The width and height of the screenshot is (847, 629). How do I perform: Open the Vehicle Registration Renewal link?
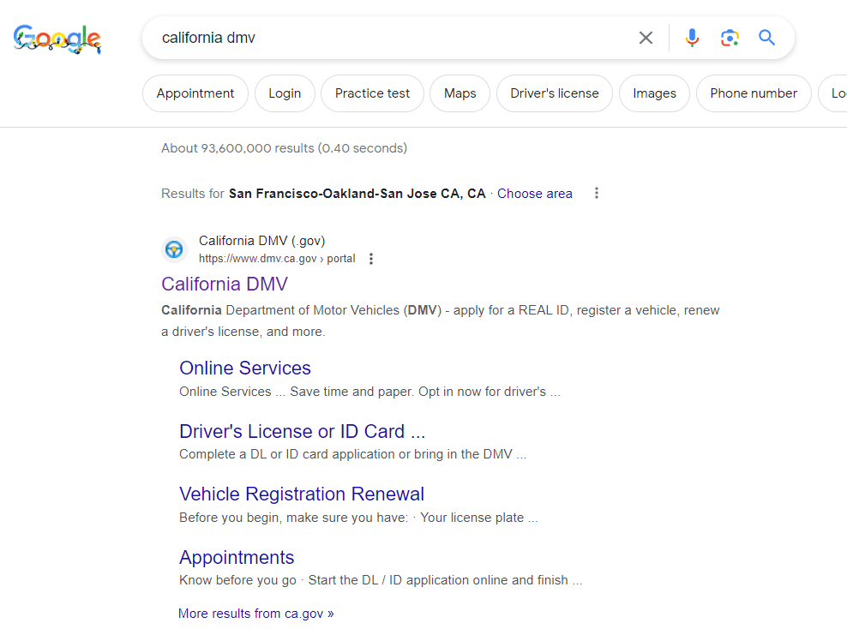pos(302,494)
